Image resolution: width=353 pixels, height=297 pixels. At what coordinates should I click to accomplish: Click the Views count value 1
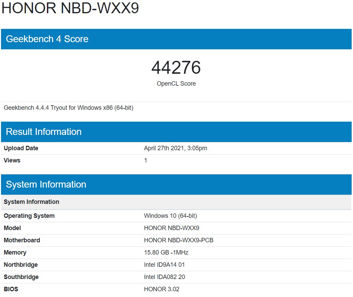[145, 160]
